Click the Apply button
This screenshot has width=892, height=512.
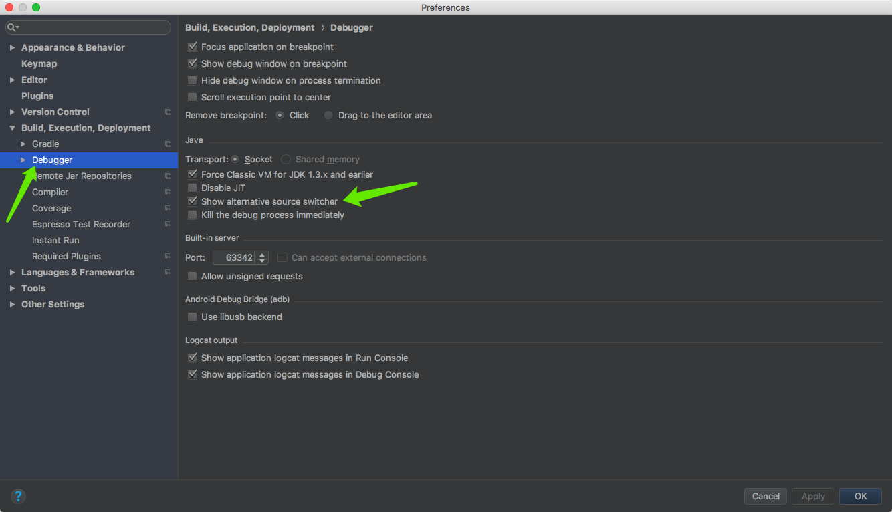pyautogui.click(x=813, y=496)
